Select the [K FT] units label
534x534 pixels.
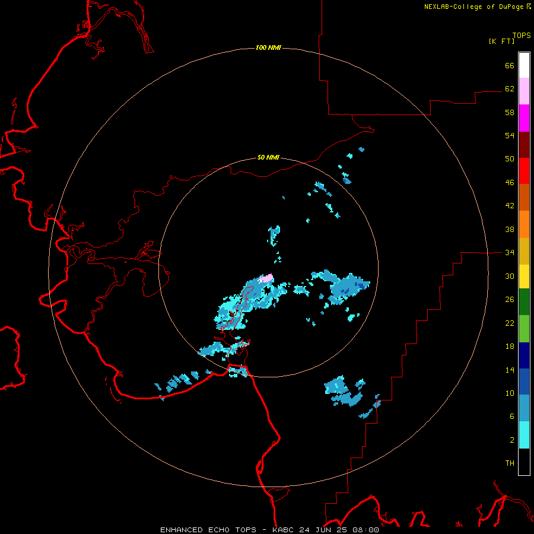tap(501, 41)
